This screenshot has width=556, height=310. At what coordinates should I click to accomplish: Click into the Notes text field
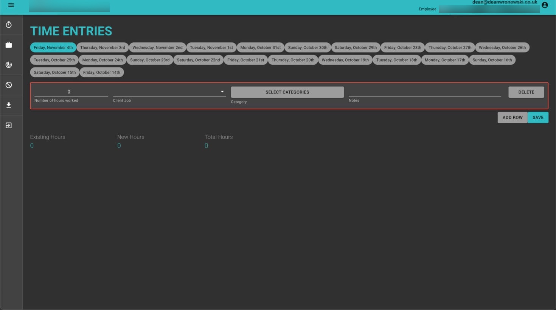[425, 92]
